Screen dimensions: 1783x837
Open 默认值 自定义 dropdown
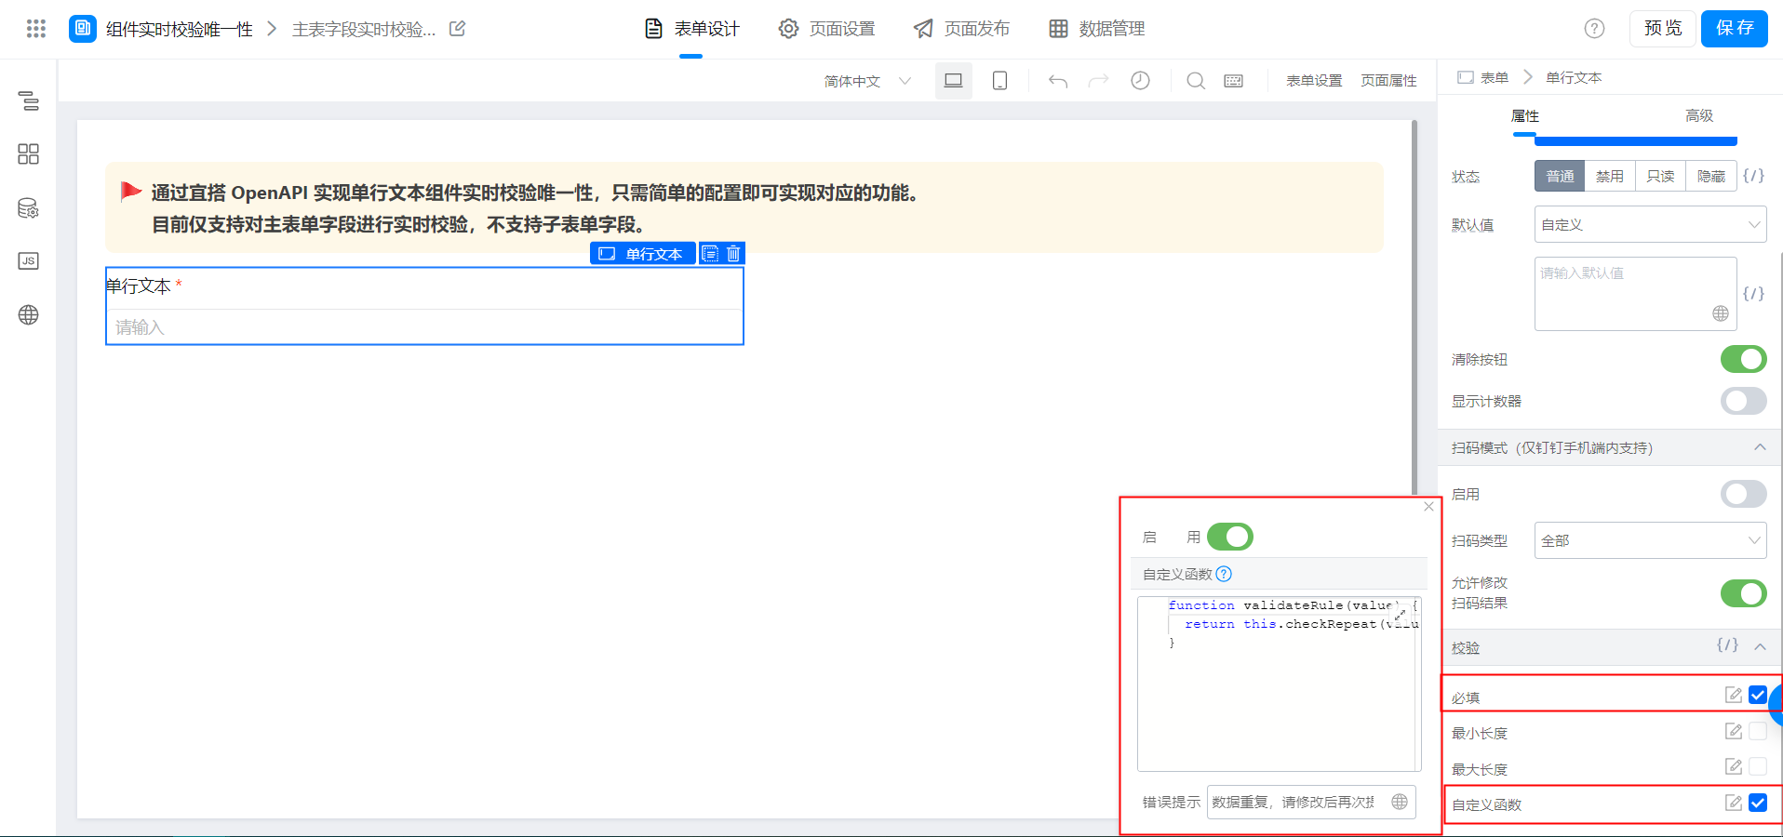(1650, 224)
